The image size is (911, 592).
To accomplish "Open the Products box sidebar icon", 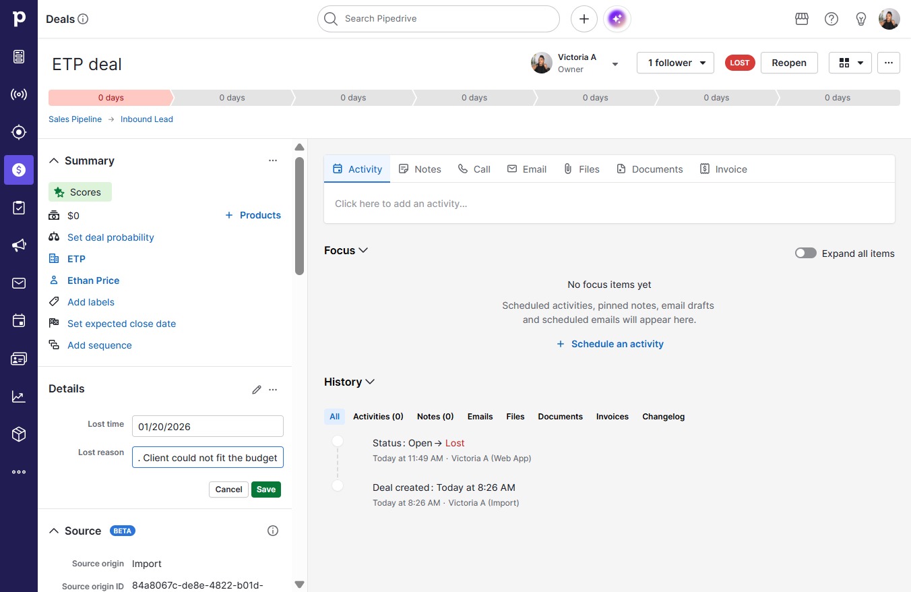I will pos(19,434).
